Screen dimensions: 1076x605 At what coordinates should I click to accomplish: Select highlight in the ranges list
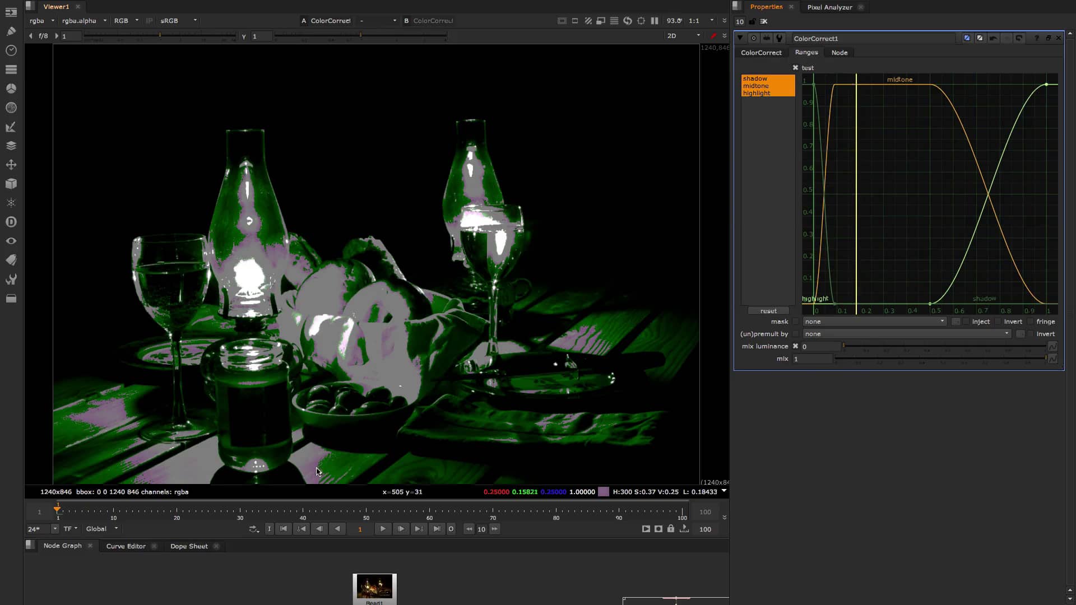[x=756, y=93]
